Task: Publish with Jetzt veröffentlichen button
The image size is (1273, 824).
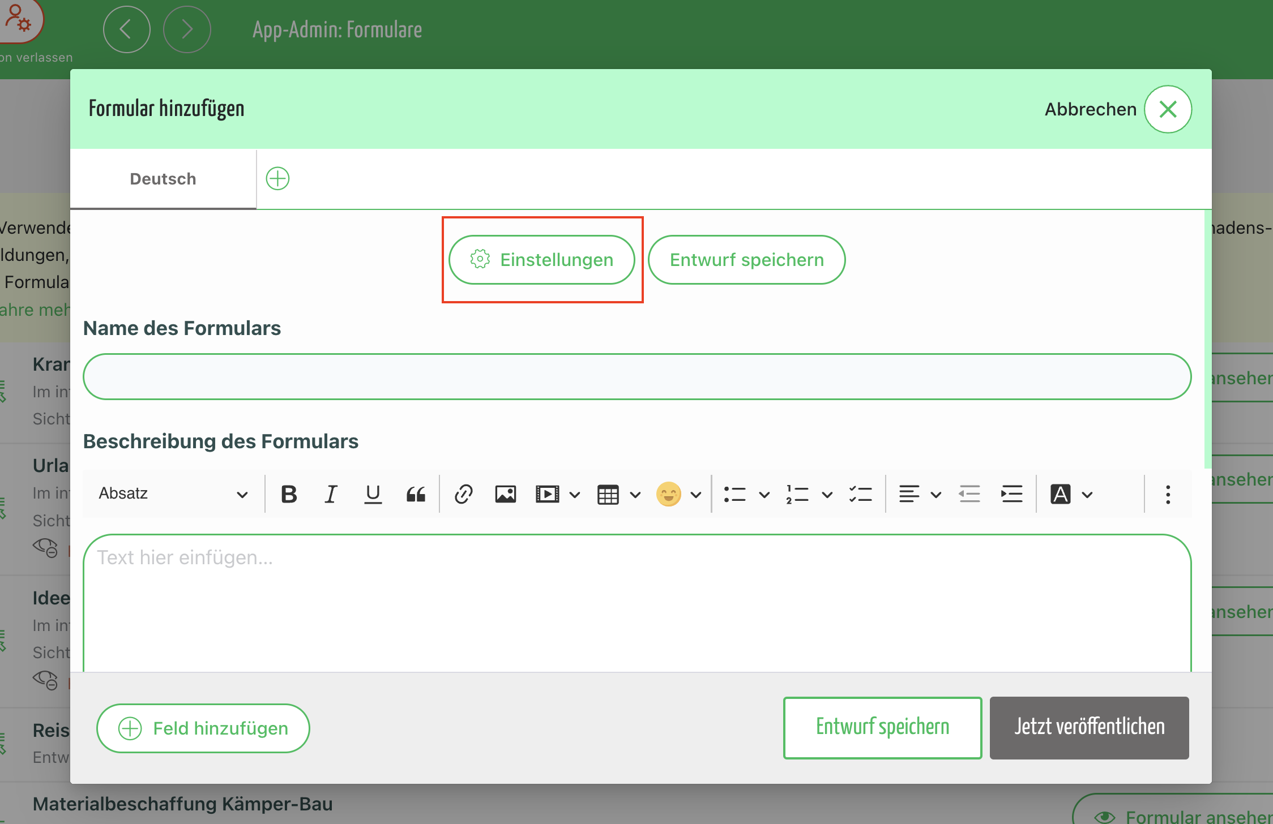Action: coord(1089,727)
